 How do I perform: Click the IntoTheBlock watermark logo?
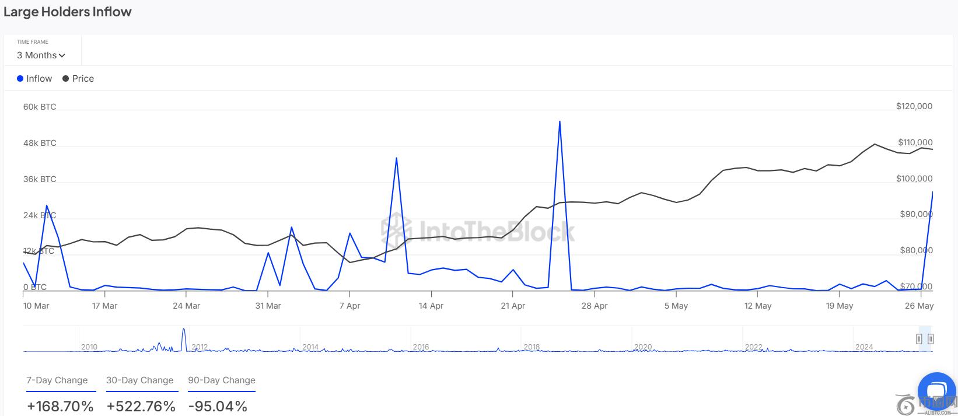[x=478, y=230]
